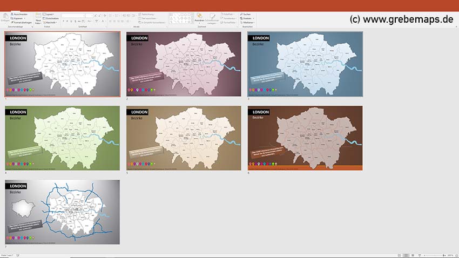The width and height of the screenshot is (459, 258).
Task: Select slide 5 thumbnail (beige London map)
Action: pyautogui.click(x=184, y=138)
